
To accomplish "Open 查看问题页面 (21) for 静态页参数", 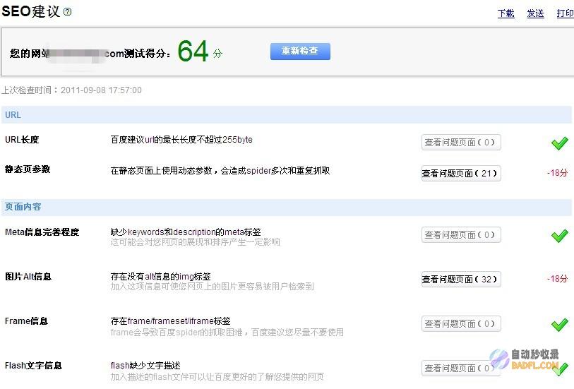I will [461, 173].
